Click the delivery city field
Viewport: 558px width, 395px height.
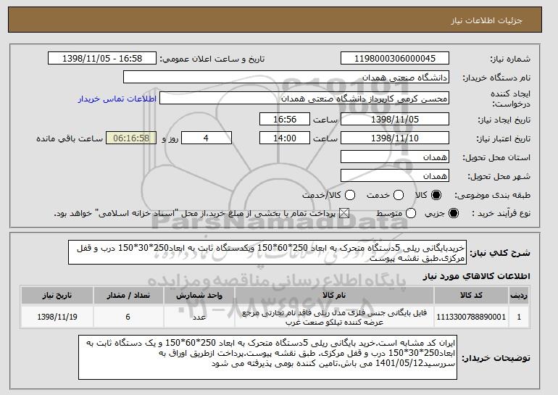point(395,176)
